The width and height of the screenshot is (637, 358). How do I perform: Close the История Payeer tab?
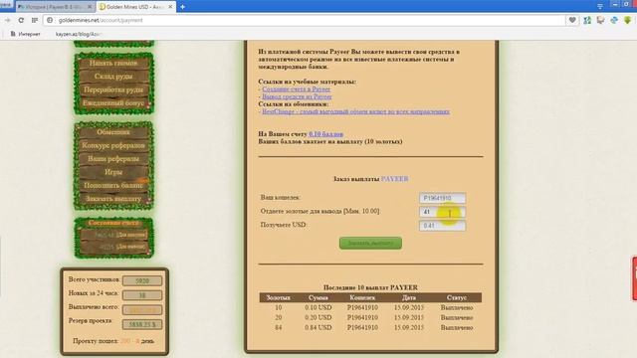[90, 7]
